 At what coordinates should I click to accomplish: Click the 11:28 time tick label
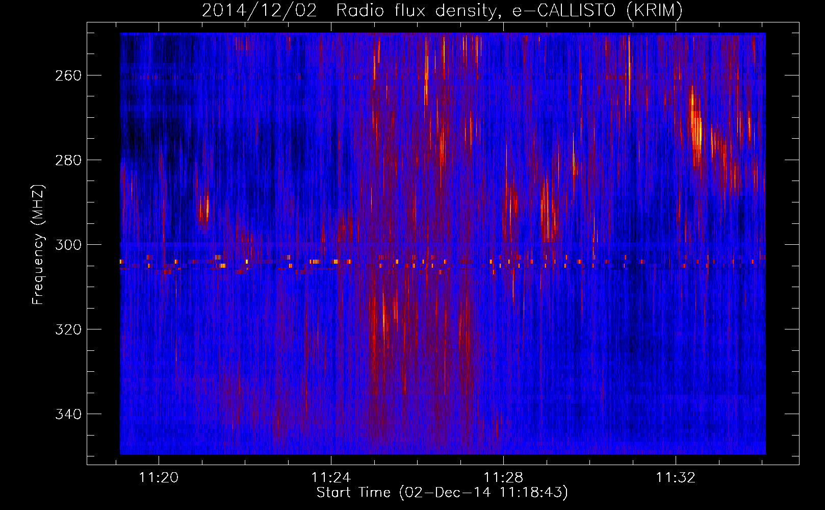pyautogui.click(x=504, y=477)
